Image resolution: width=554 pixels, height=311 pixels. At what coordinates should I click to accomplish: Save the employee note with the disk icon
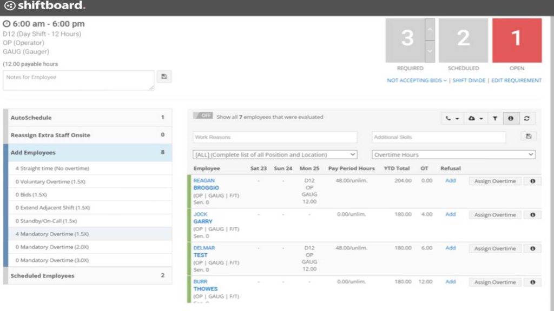[x=164, y=77]
